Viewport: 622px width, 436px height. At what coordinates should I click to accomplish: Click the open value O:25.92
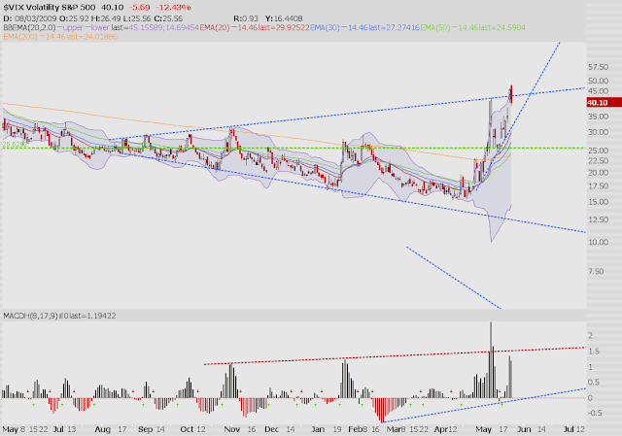[74, 18]
